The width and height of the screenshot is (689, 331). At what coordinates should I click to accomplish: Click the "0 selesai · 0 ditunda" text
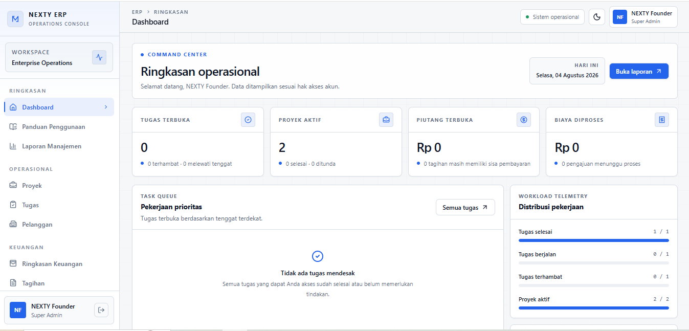[x=310, y=164]
